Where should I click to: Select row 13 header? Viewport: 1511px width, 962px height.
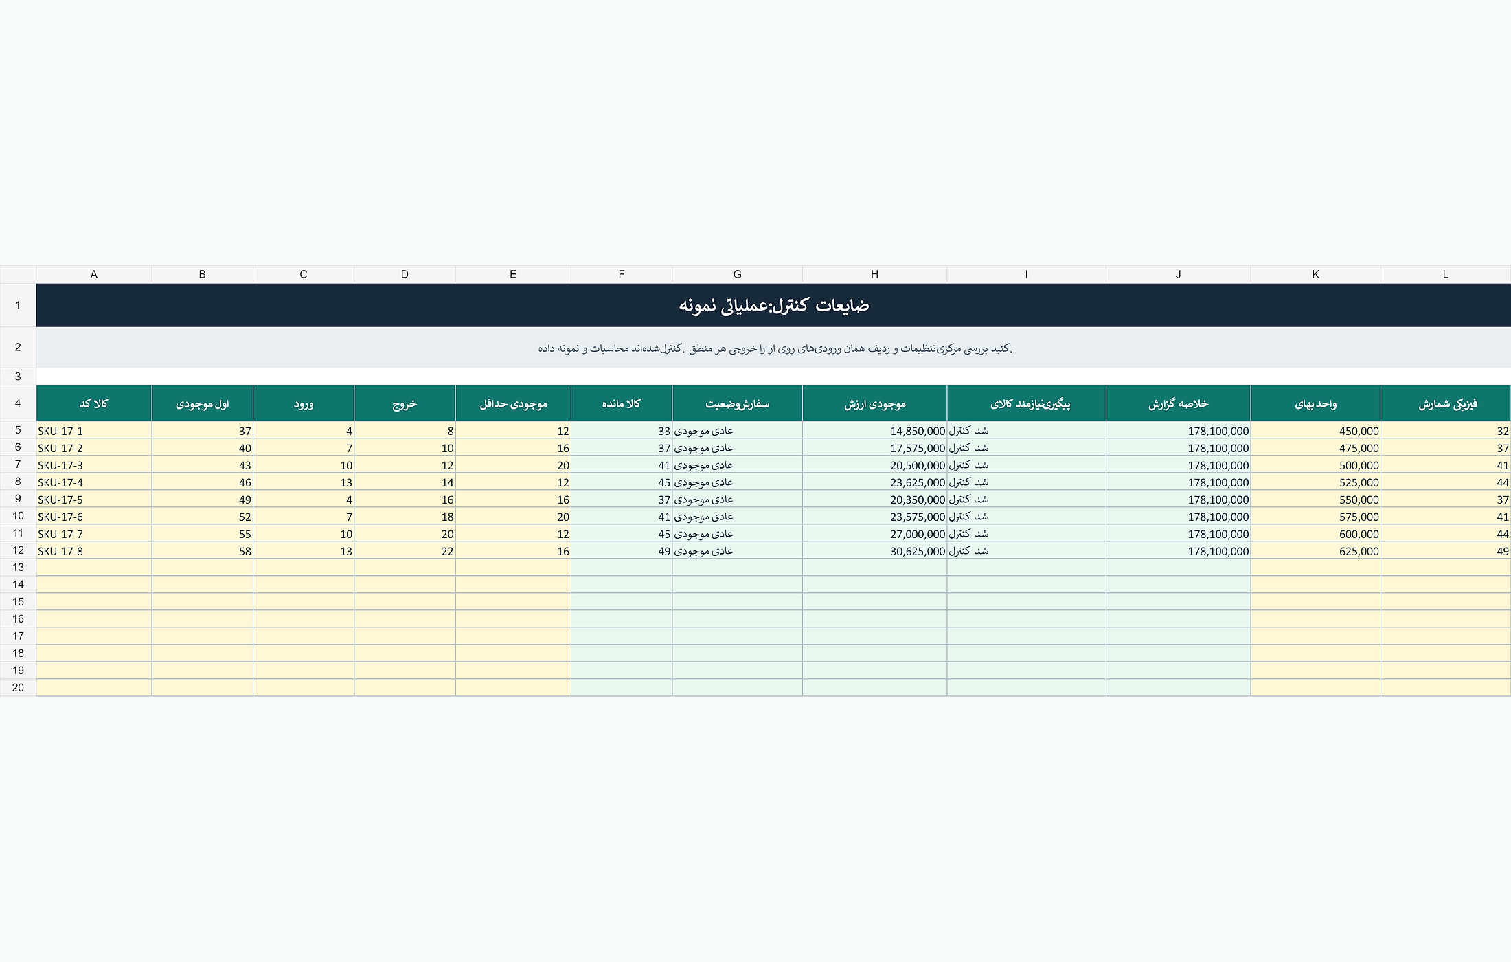(18, 567)
